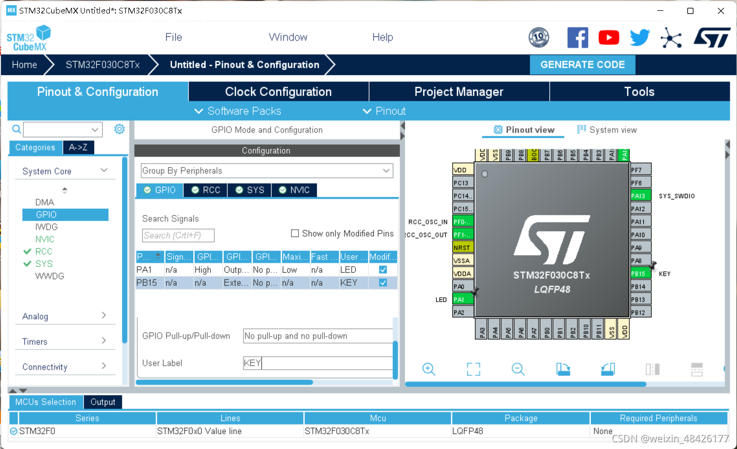Image resolution: width=737 pixels, height=449 pixels.
Task: Click the search magnifier icon in categories panel
Action: (x=17, y=129)
